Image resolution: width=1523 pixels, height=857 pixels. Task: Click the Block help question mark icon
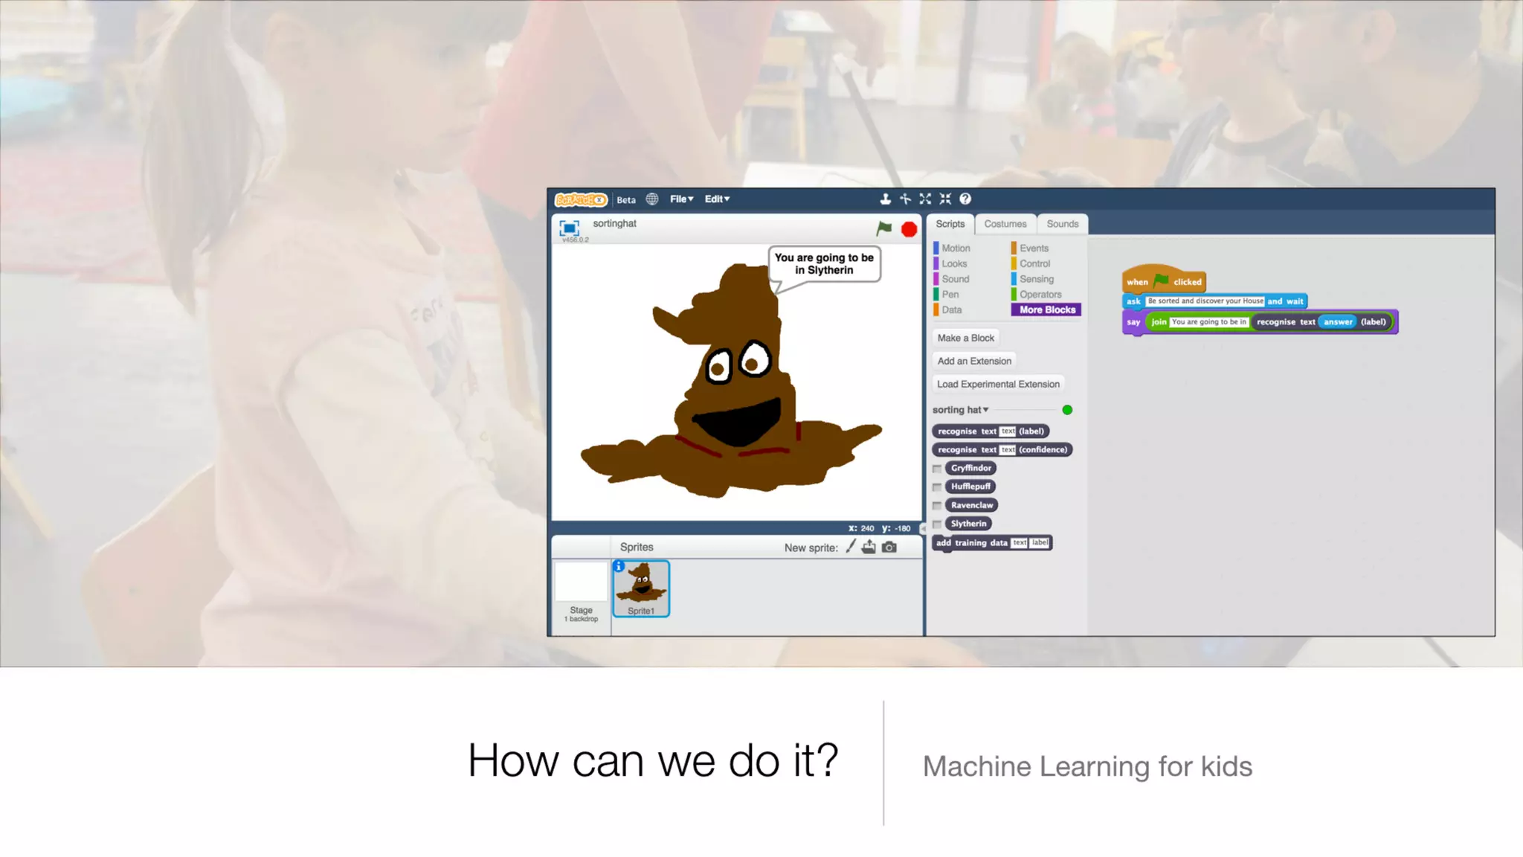[x=965, y=199]
